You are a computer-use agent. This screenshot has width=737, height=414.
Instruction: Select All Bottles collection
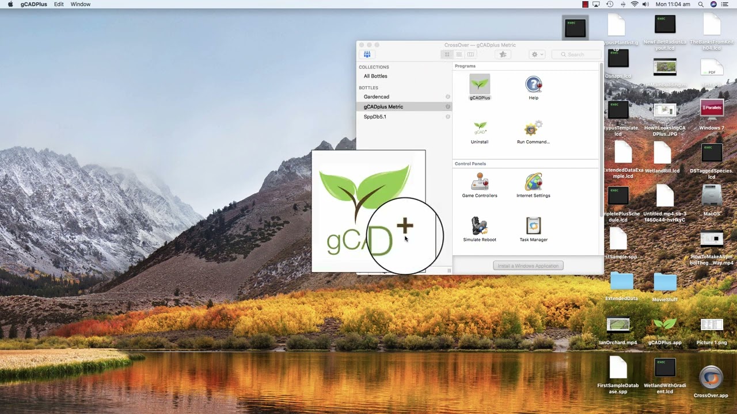click(x=375, y=76)
